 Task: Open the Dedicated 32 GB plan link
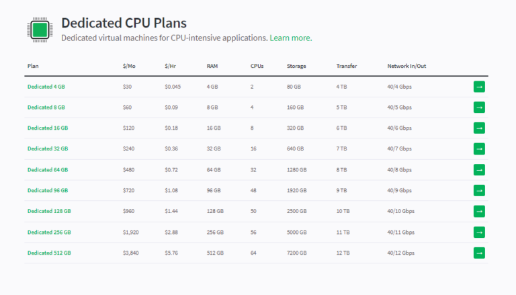point(47,149)
